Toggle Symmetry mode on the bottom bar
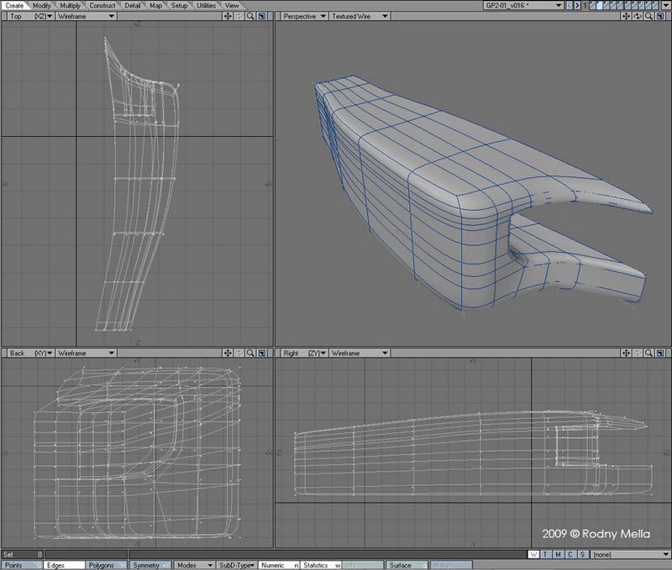 click(149, 565)
